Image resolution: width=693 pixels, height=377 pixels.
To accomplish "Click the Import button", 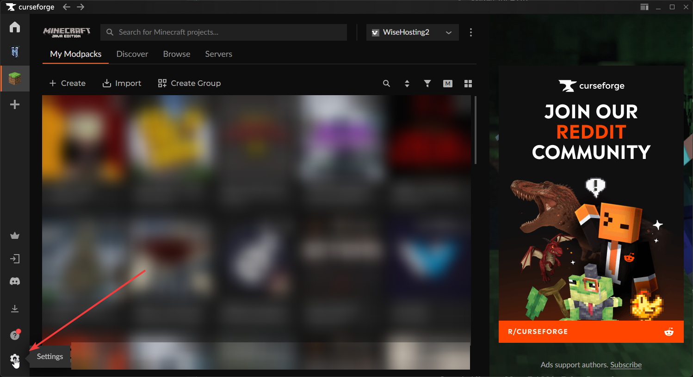I will tap(122, 83).
